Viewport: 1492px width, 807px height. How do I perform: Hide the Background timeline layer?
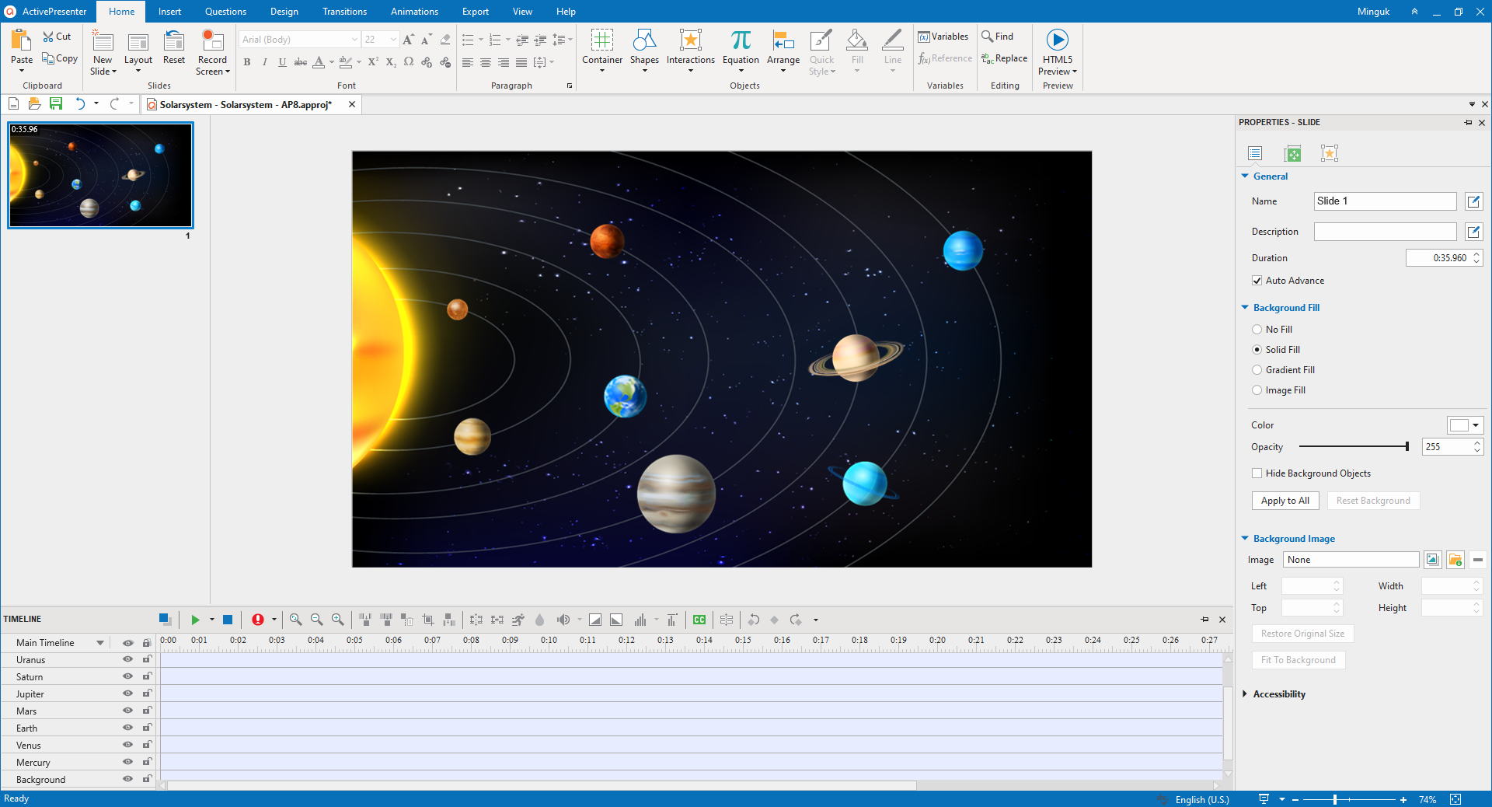tap(127, 779)
